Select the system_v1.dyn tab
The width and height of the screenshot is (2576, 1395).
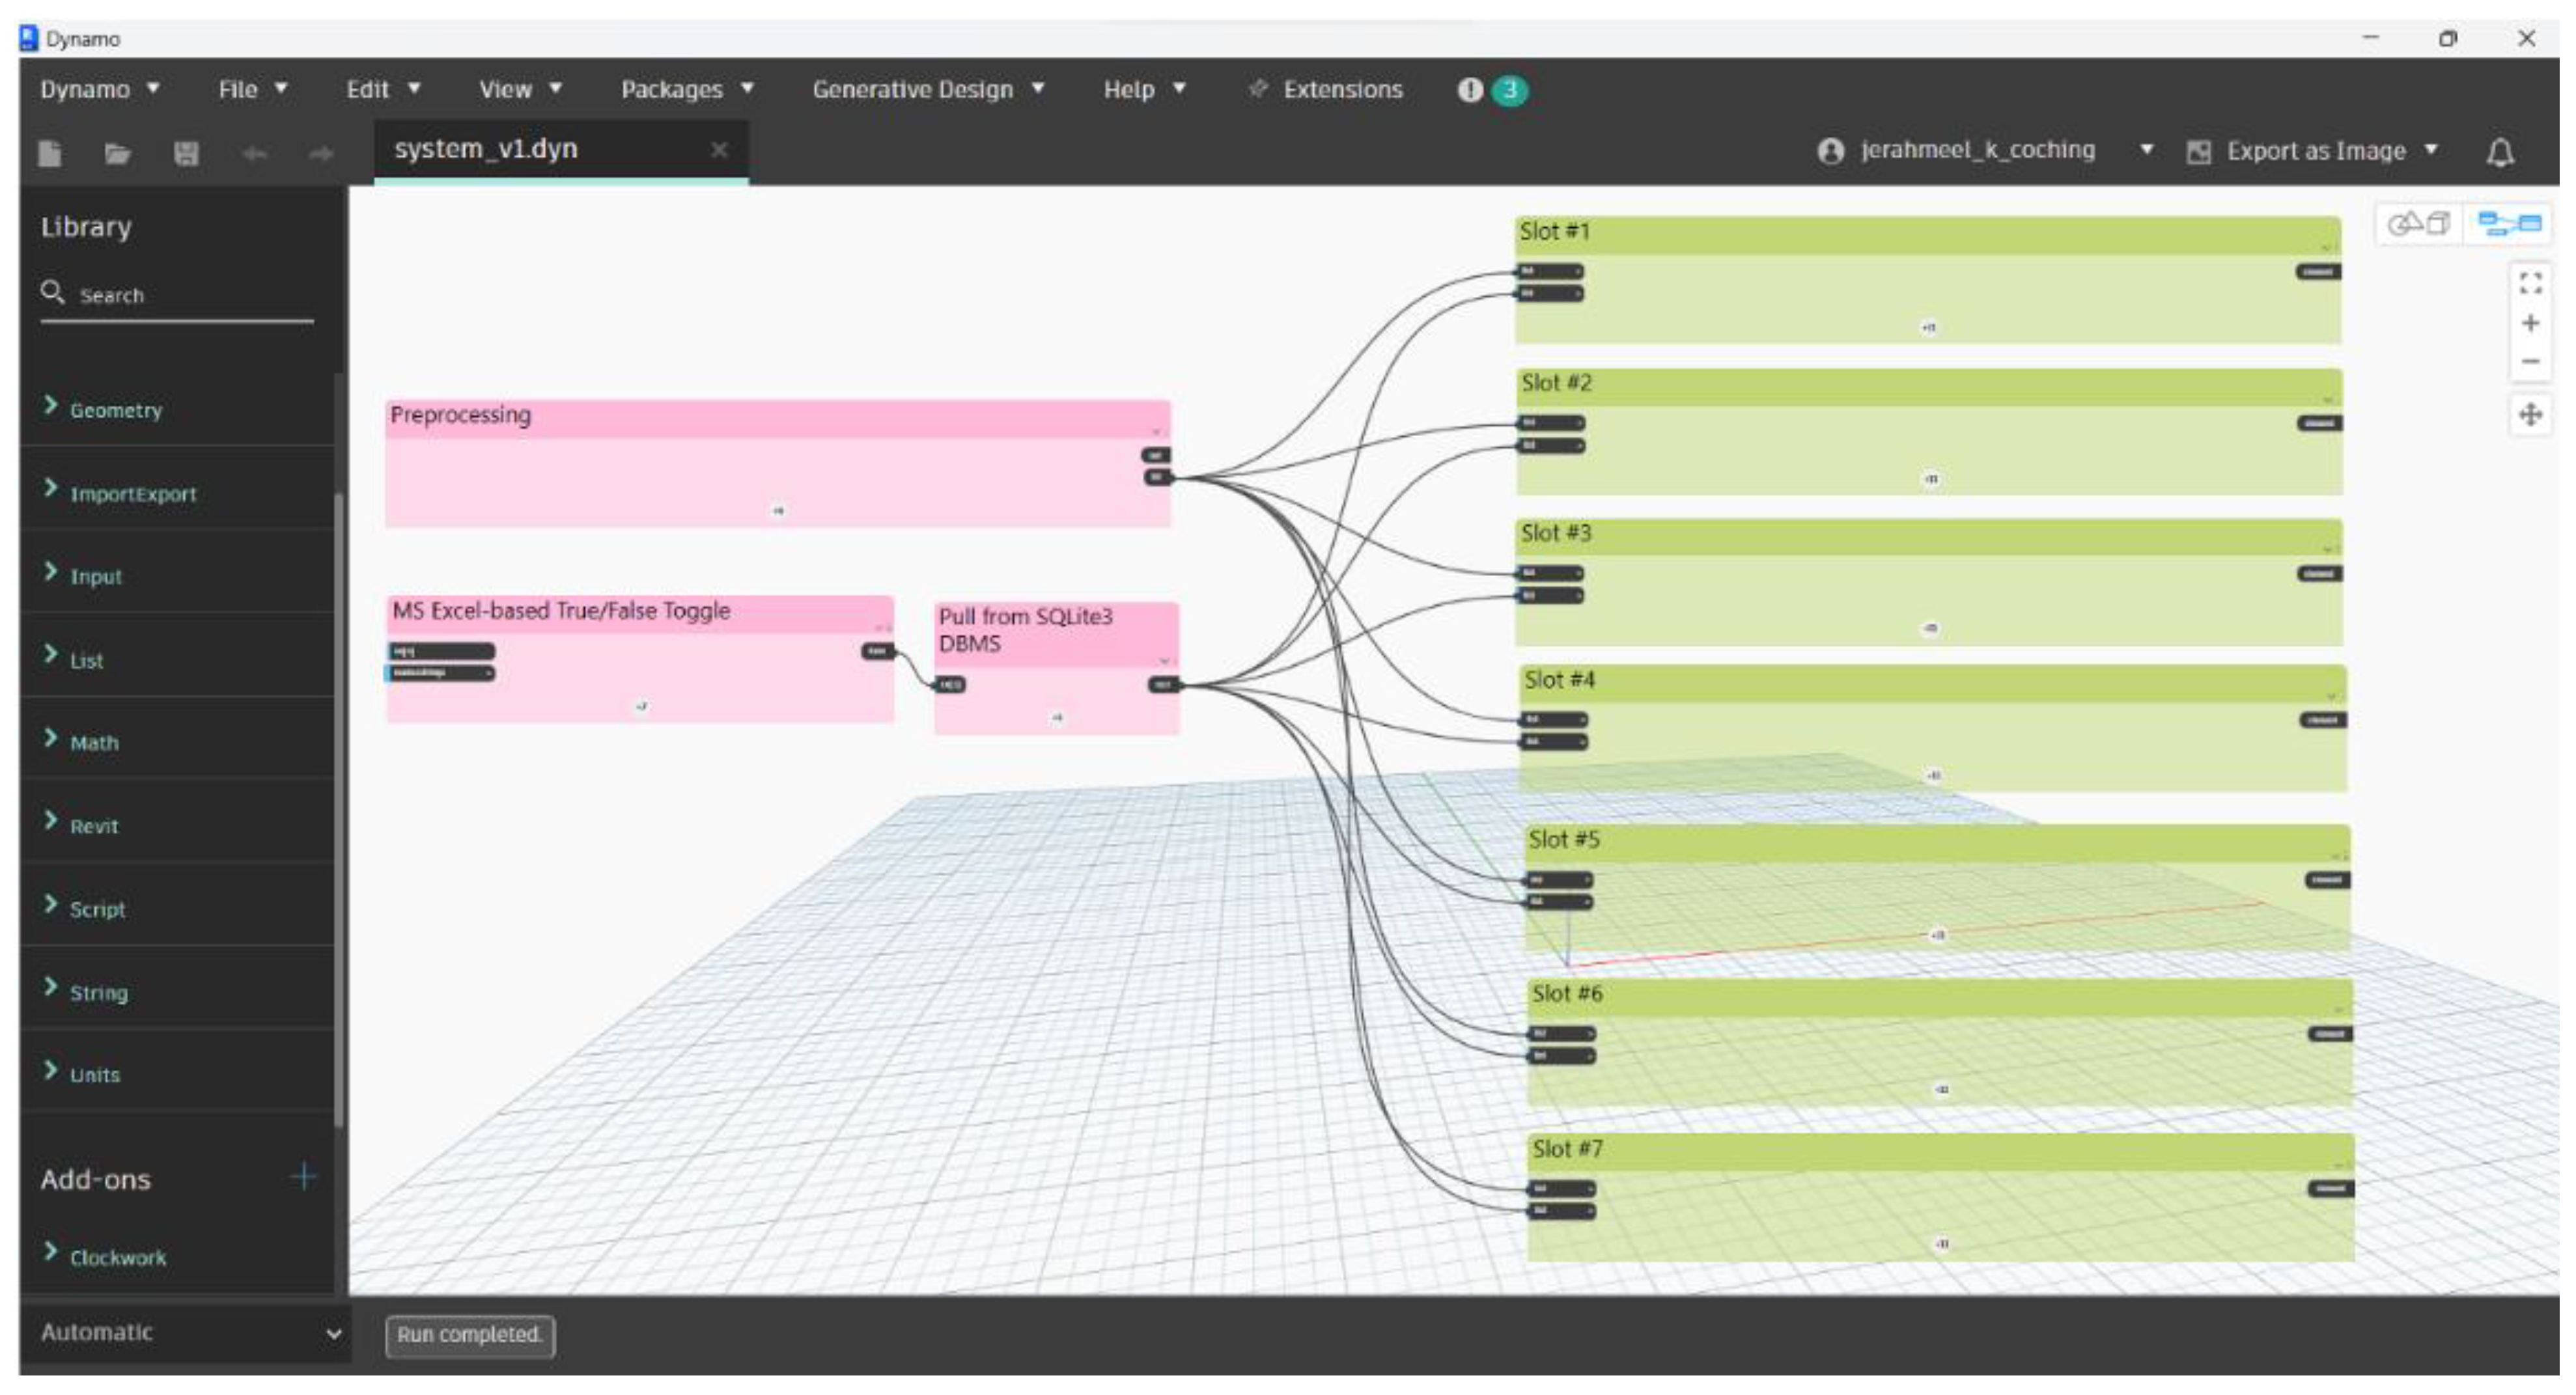(x=486, y=149)
